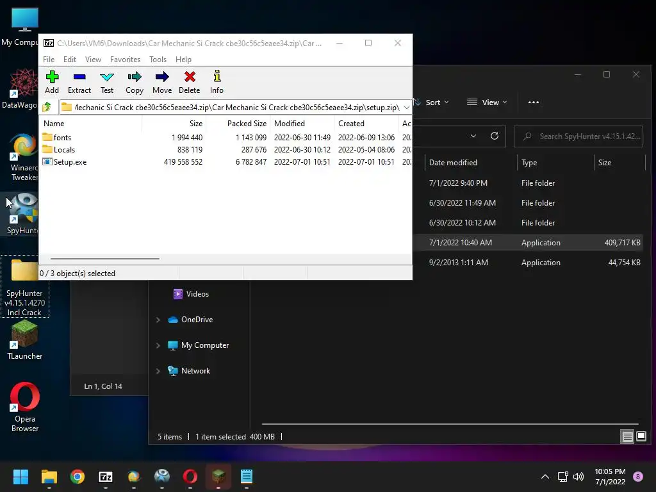
Task: Select the TLauncher desktop shortcut
Action: pos(25,341)
